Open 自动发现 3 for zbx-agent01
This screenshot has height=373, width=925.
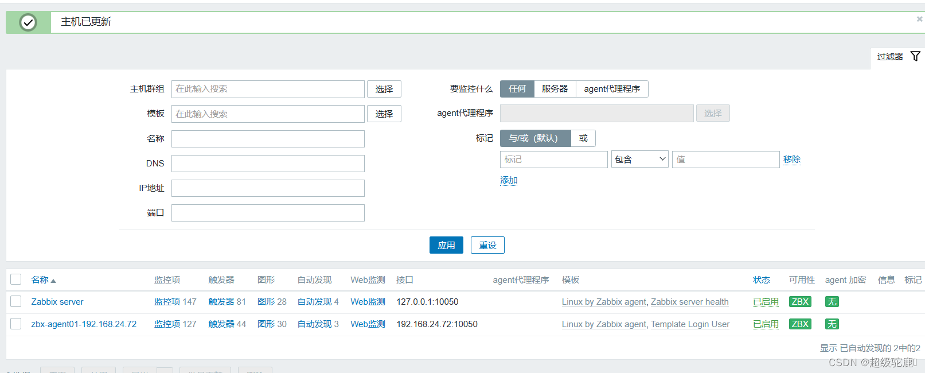(314, 324)
